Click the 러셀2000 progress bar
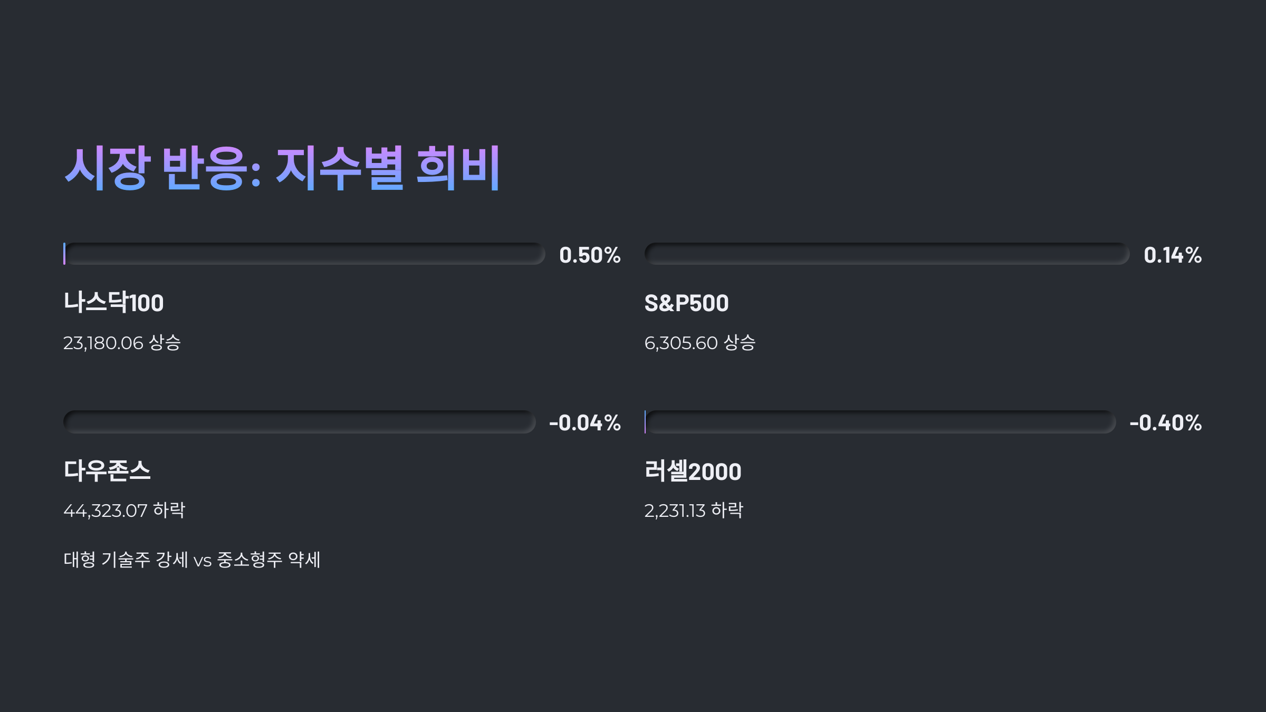 coord(880,422)
